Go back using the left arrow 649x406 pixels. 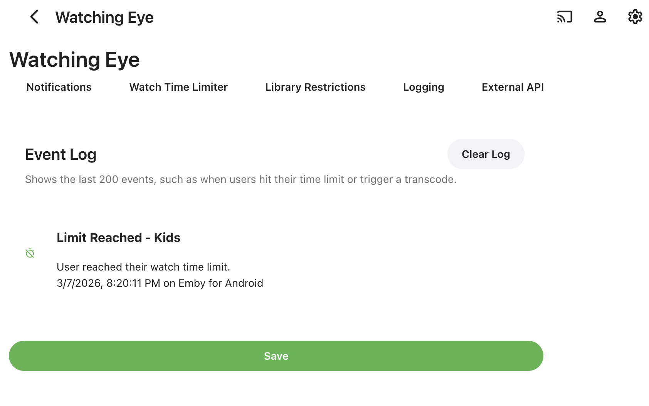click(x=34, y=17)
